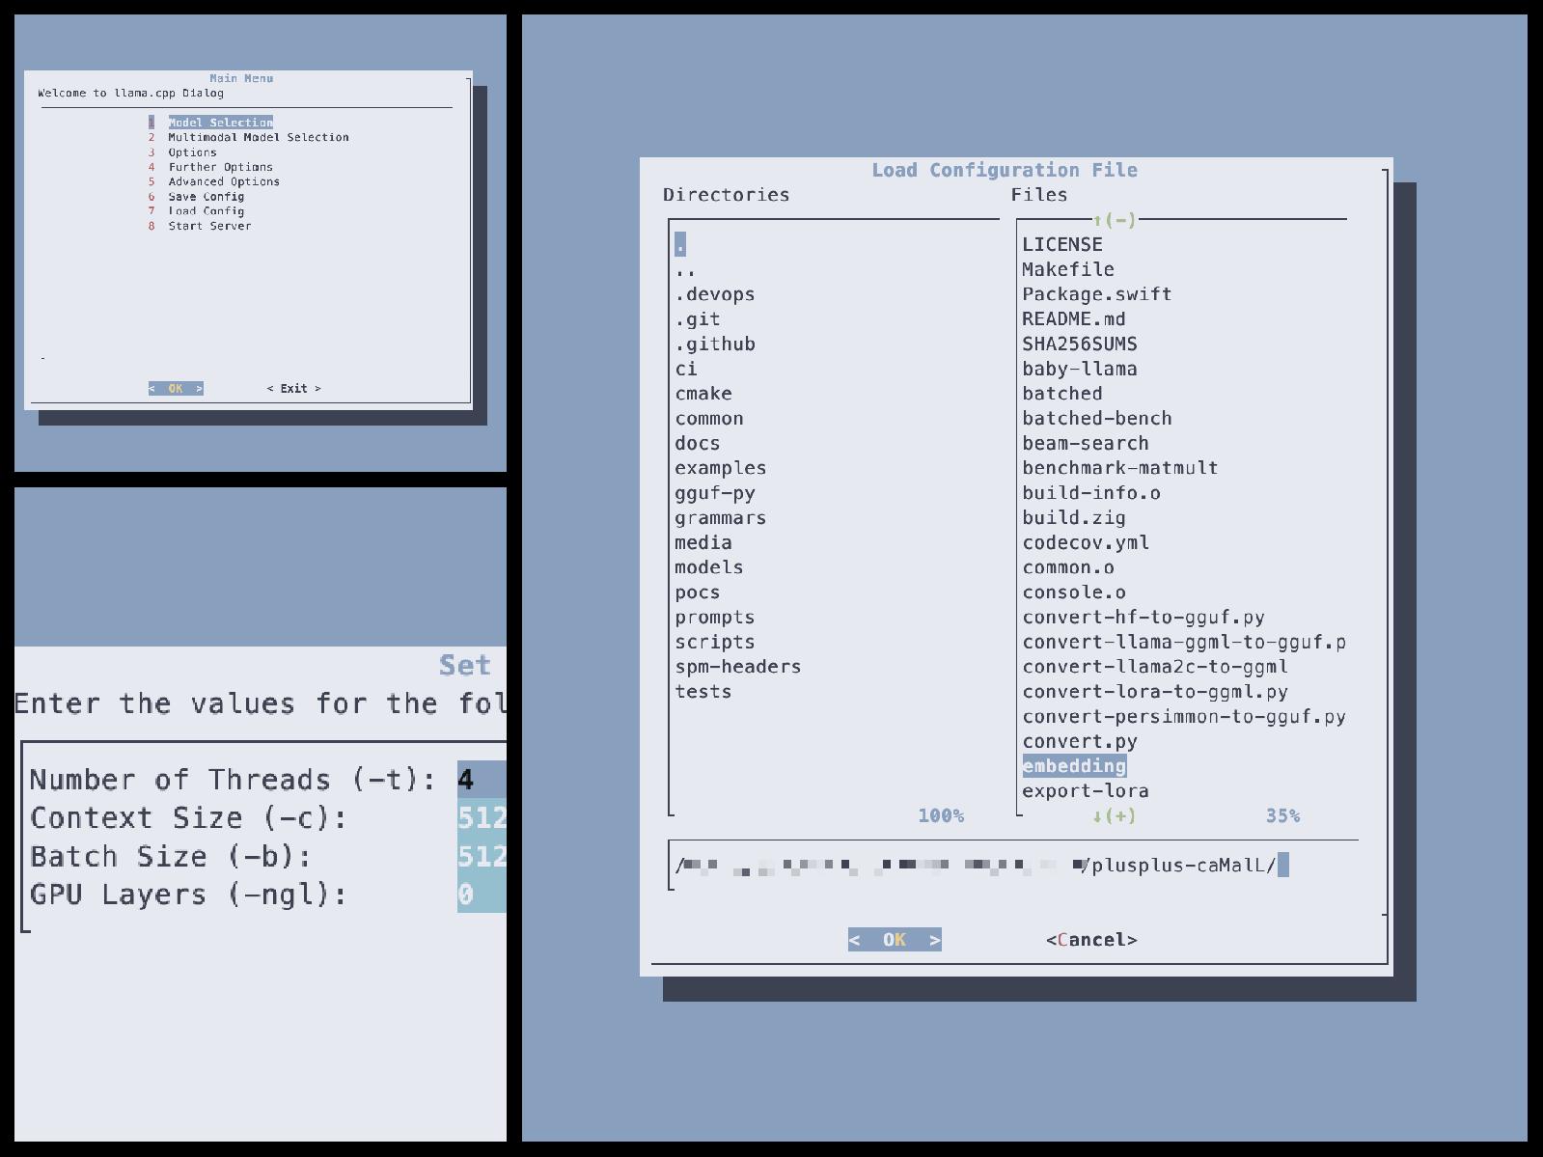Screen dimensions: 1543x1157
Task: Select README.md file
Action: tap(1074, 319)
